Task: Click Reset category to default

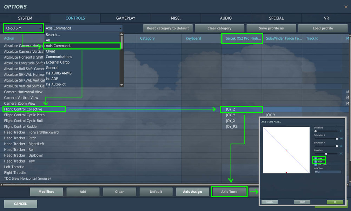Action: [x=168, y=28]
